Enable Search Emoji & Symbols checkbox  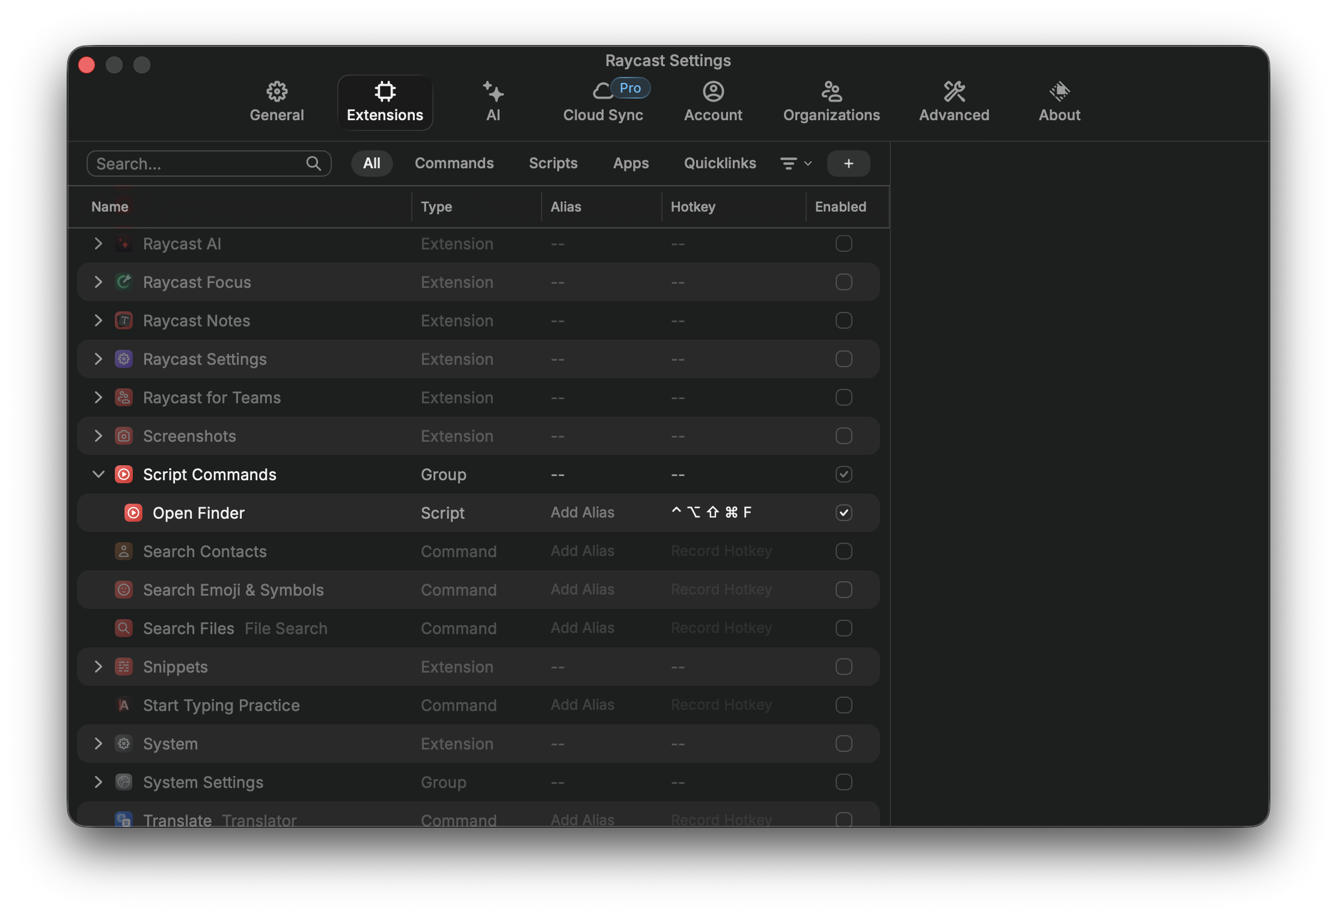click(x=843, y=590)
